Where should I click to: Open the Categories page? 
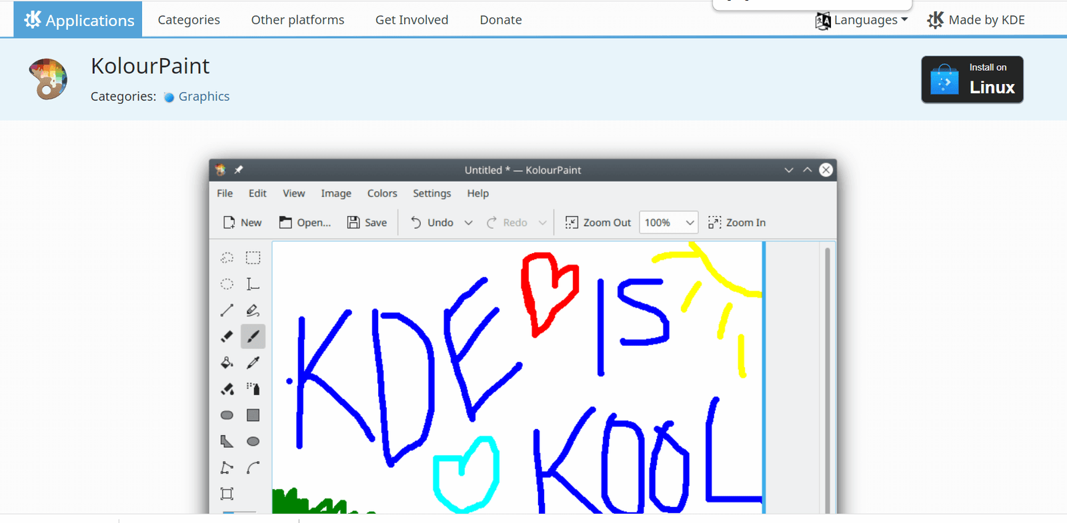tap(189, 20)
